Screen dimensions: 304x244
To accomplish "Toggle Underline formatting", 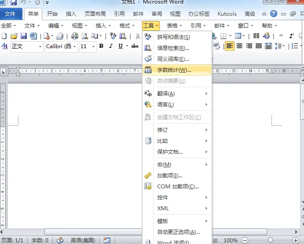I will [120, 46].
